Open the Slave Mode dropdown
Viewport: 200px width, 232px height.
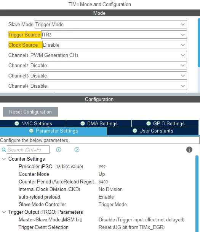111,24
